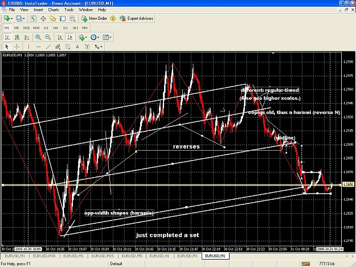Viewport: 356px width, 267px height.
Task: Click the '777/3 kb' traffic indicator
Action: (327, 264)
